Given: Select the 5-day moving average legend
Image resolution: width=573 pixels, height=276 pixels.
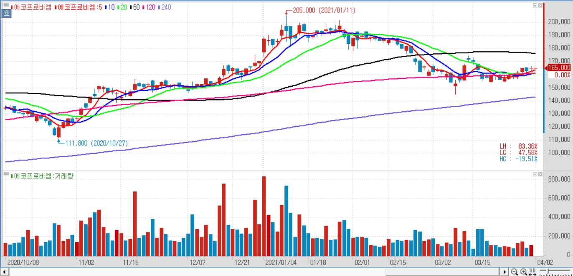Looking at the screenshot, I should 79,8.
